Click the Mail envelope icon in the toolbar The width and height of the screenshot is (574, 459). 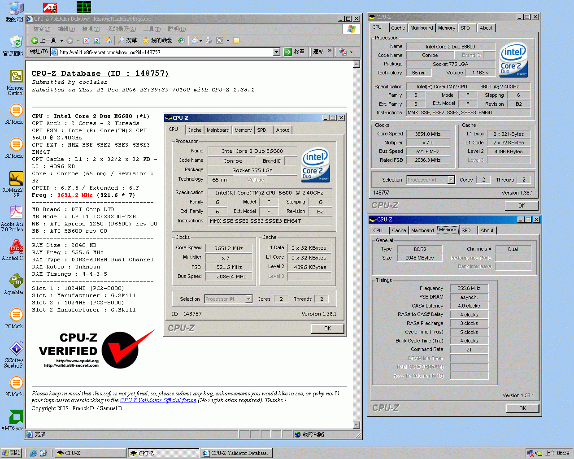[195, 40]
